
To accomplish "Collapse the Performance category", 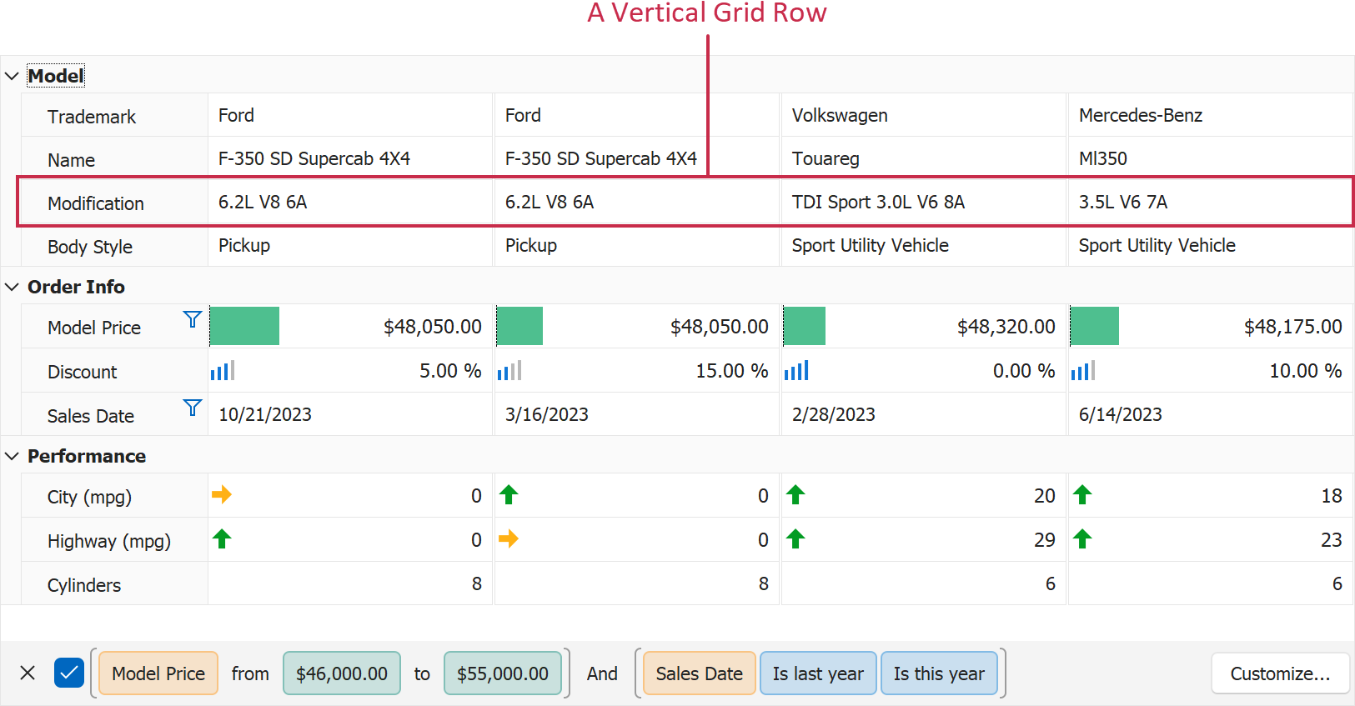I will pyautogui.click(x=13, y=456).
